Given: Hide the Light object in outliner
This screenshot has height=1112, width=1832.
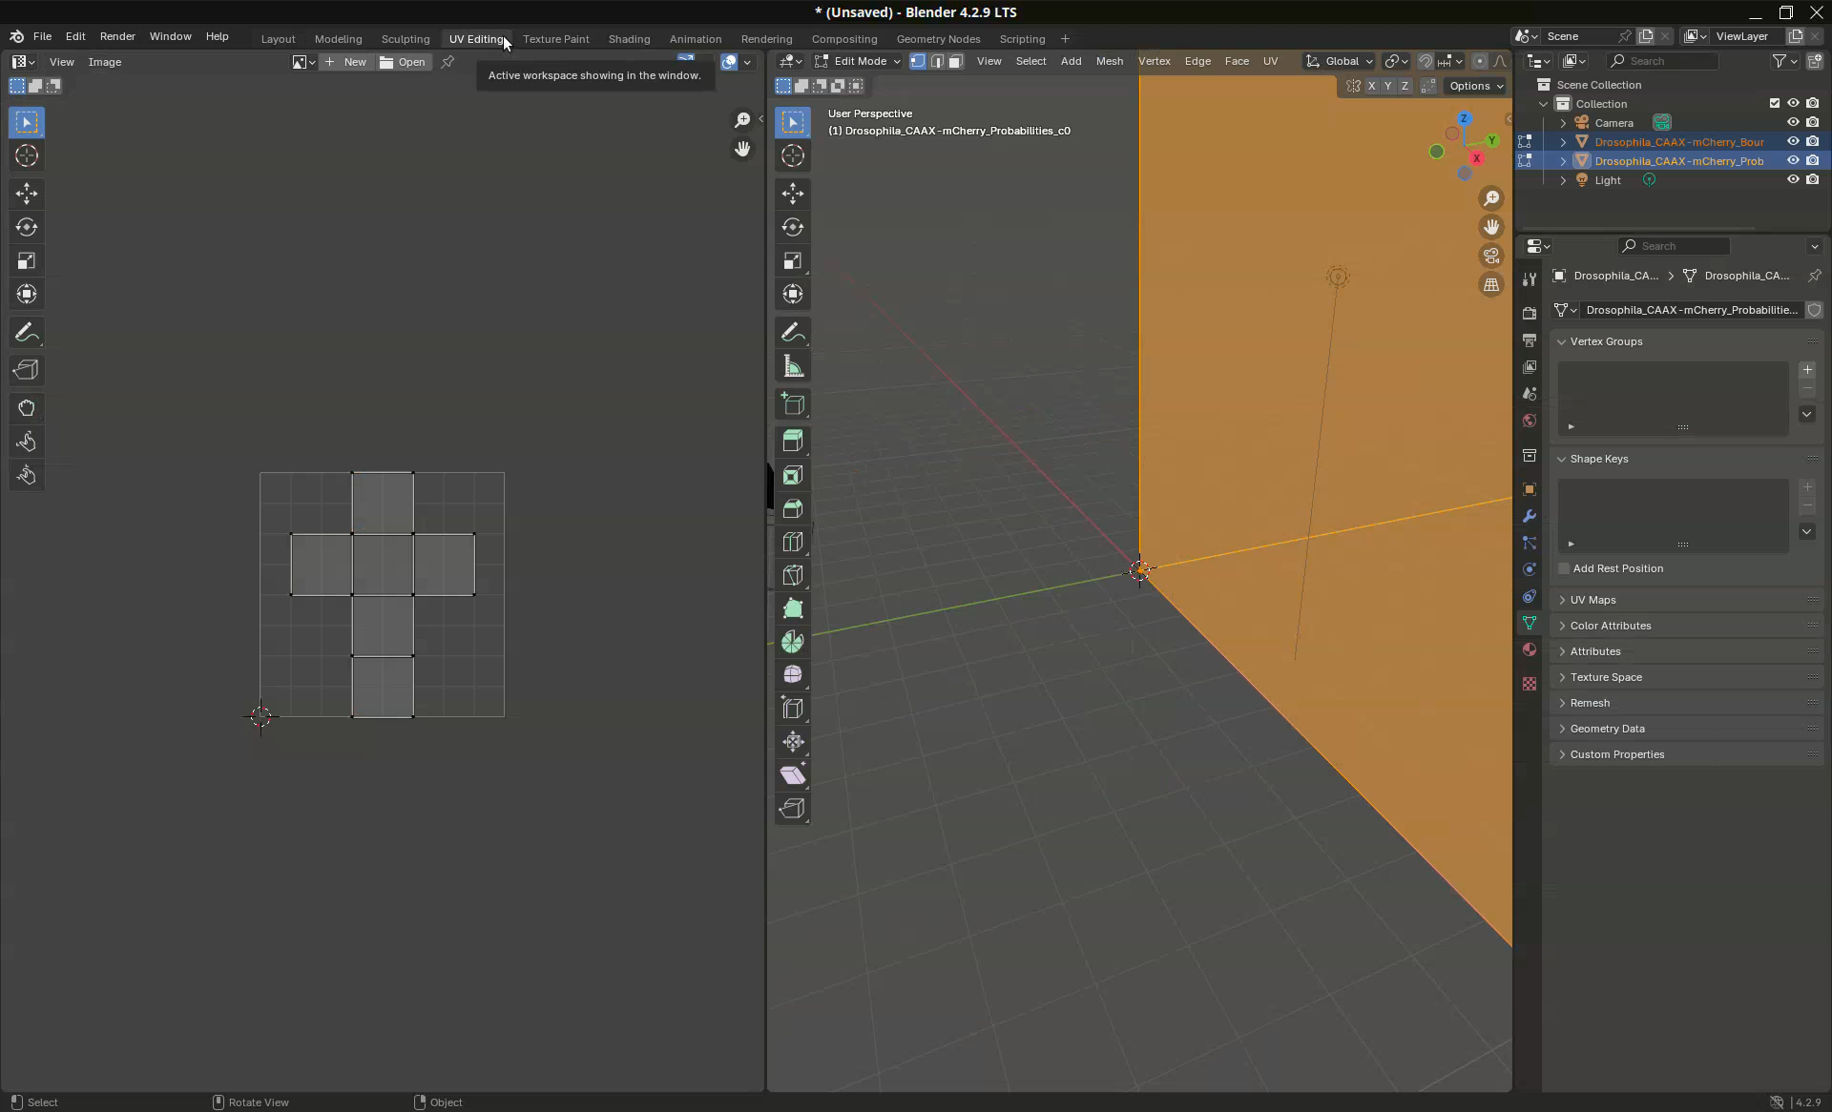Looking at the screenshot, I should 1793,180.
